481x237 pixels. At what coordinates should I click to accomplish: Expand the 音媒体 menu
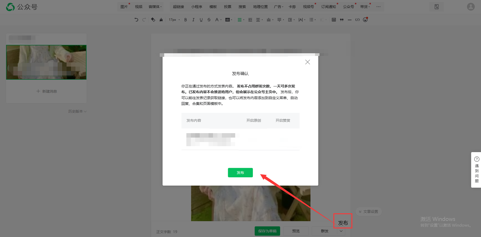point(155,7)
